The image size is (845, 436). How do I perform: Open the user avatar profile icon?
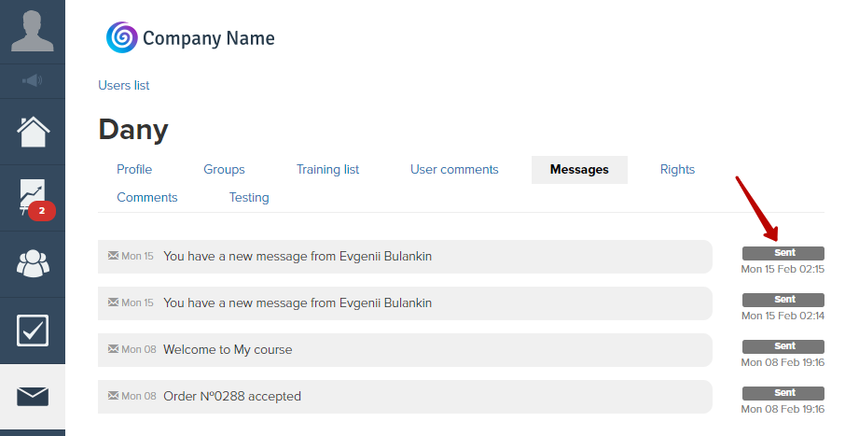click(33, 31)
